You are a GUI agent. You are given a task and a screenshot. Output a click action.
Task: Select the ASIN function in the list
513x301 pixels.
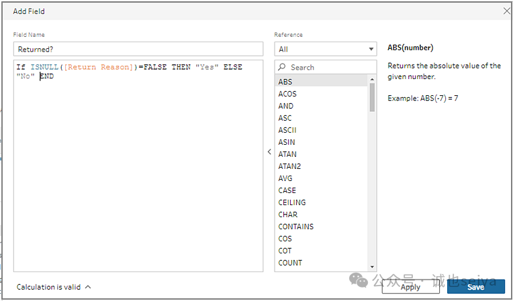[x=322, y=142]
